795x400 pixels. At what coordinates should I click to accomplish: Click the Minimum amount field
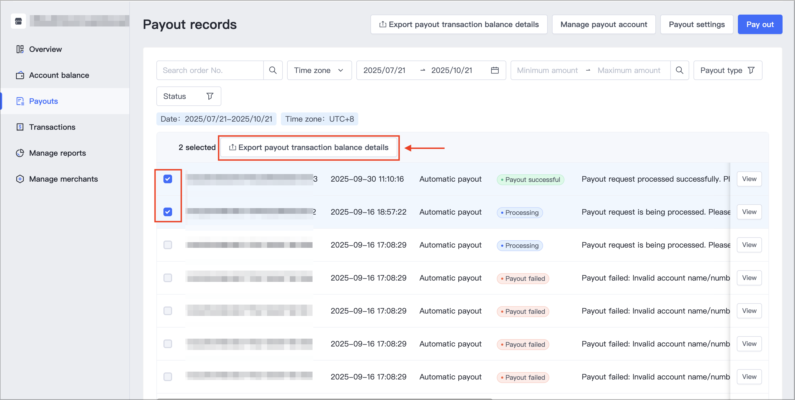(547, 70)
